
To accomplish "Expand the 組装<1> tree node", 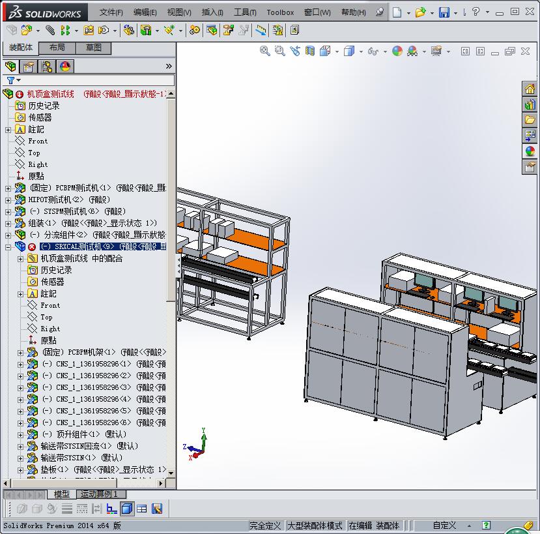I will [8, 224].
